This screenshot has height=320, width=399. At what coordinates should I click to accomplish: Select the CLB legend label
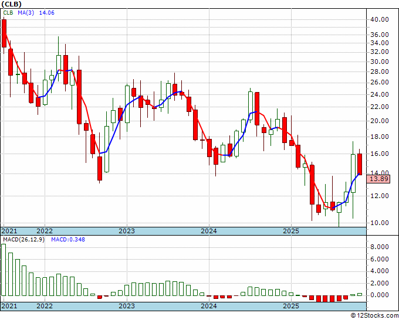(x=8, y=13)
